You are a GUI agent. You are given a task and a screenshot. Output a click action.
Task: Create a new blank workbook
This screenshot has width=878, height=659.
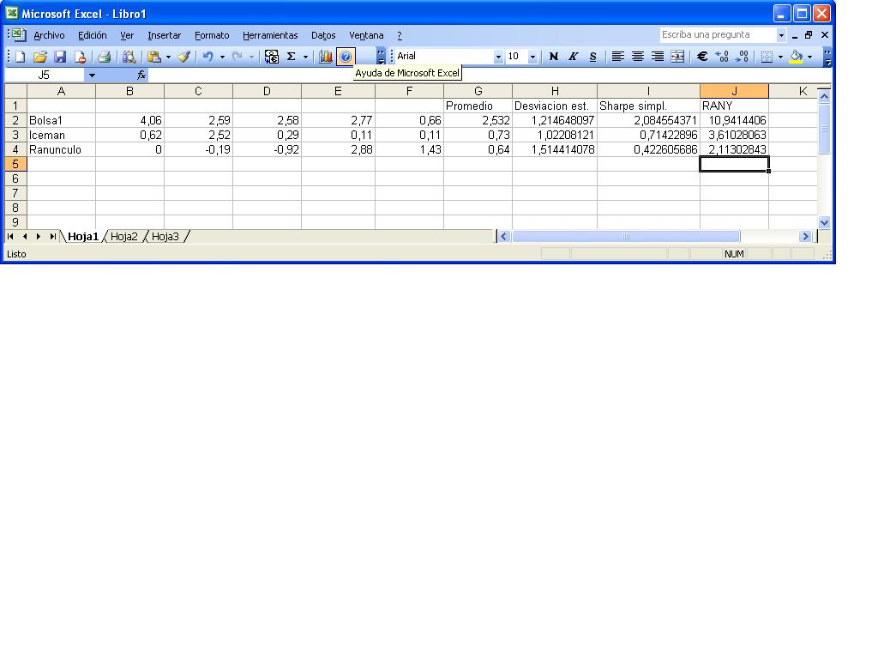point(21,57)
